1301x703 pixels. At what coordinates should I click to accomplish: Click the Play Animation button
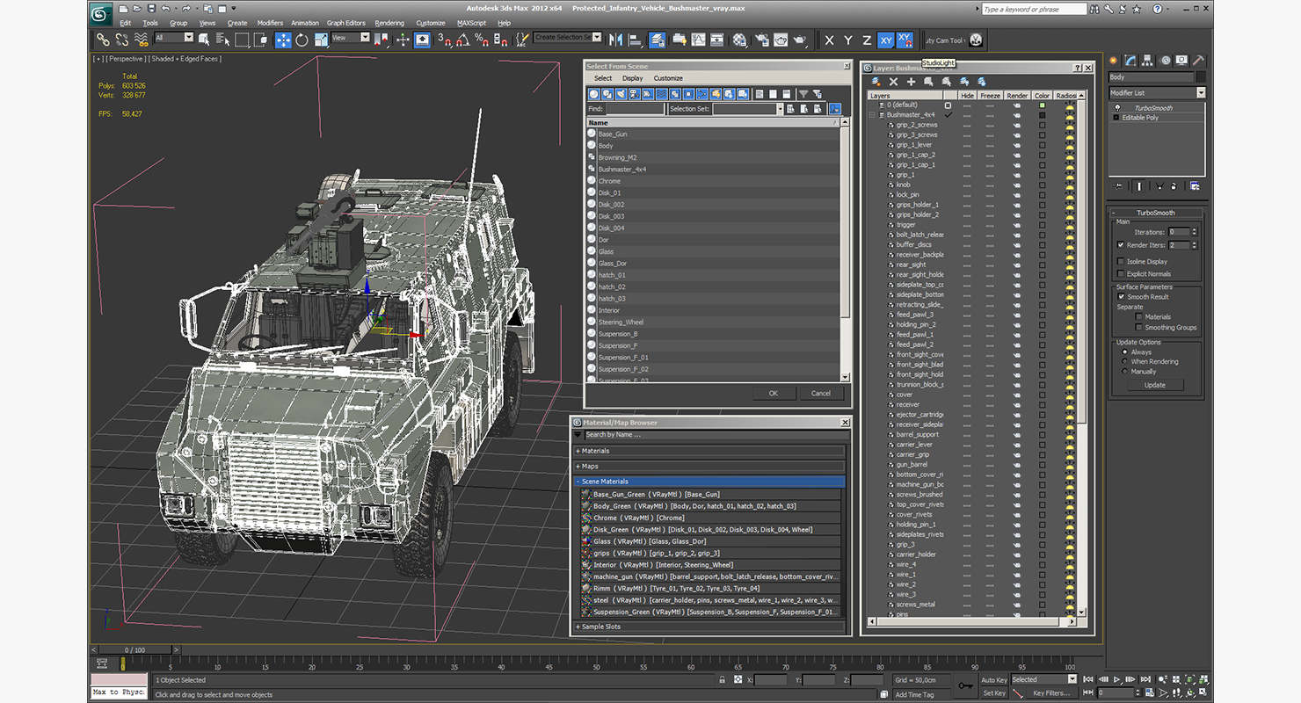pos(1117,679)
